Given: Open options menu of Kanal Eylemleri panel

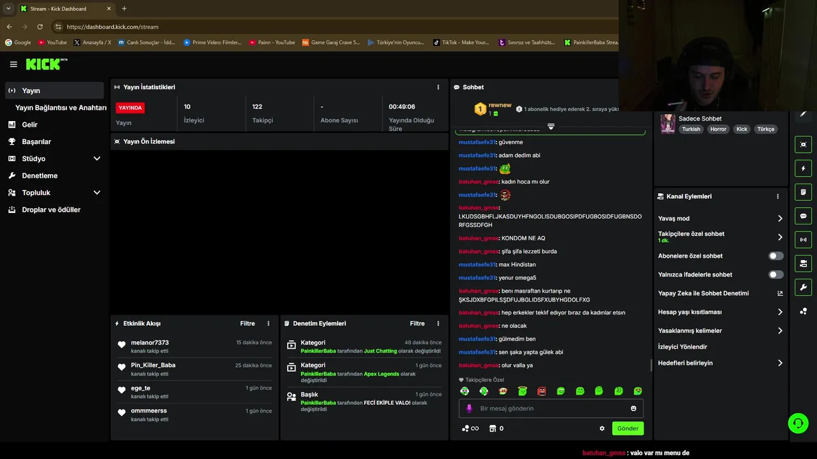Looking at the screenshot, I should point(777,196).
